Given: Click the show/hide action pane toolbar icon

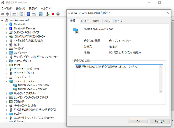Looking at the screenshot, I should [x=34, y=14].
